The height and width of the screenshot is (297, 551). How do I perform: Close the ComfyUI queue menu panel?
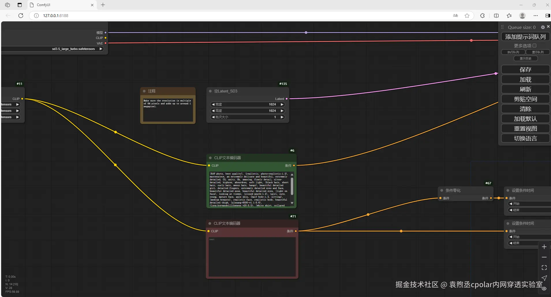[548, 27]
